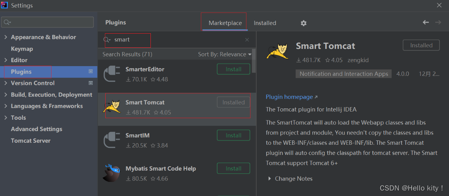Expand the Change Notes section
449x196 pixels.
pos(269,179)
